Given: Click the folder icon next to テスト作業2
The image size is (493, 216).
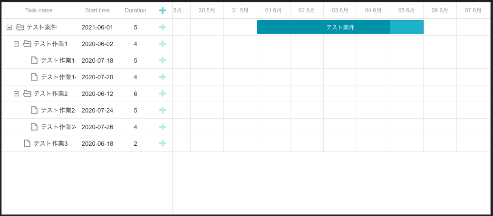Looking at the screenshot, I should pyautogui.click(x=28, y=94).
